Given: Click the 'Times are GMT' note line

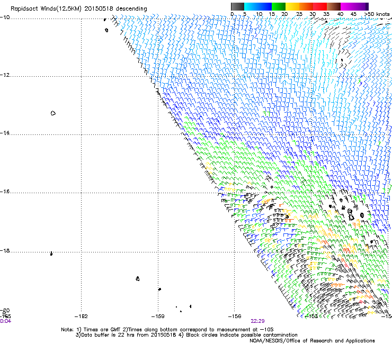Looking at the screenshot, I should tap(167, 330).
